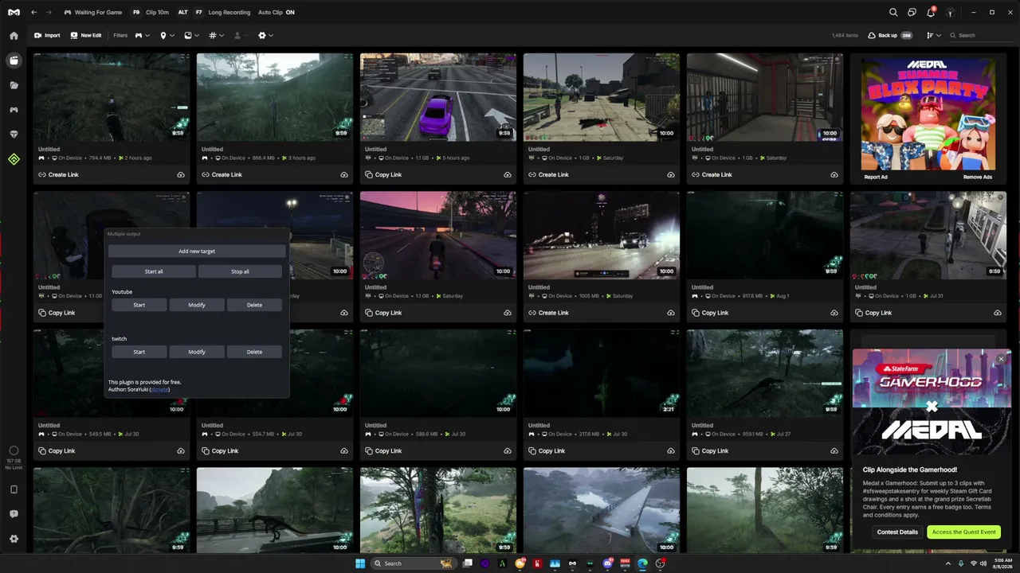Click Stop all in Multiple output

tap(240, 271)
